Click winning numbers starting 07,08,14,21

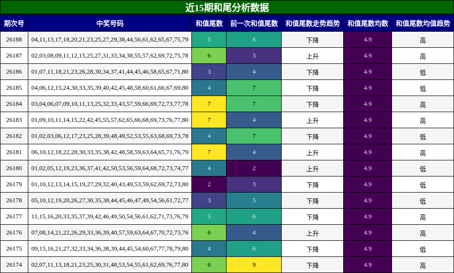[x=110, y=233]
